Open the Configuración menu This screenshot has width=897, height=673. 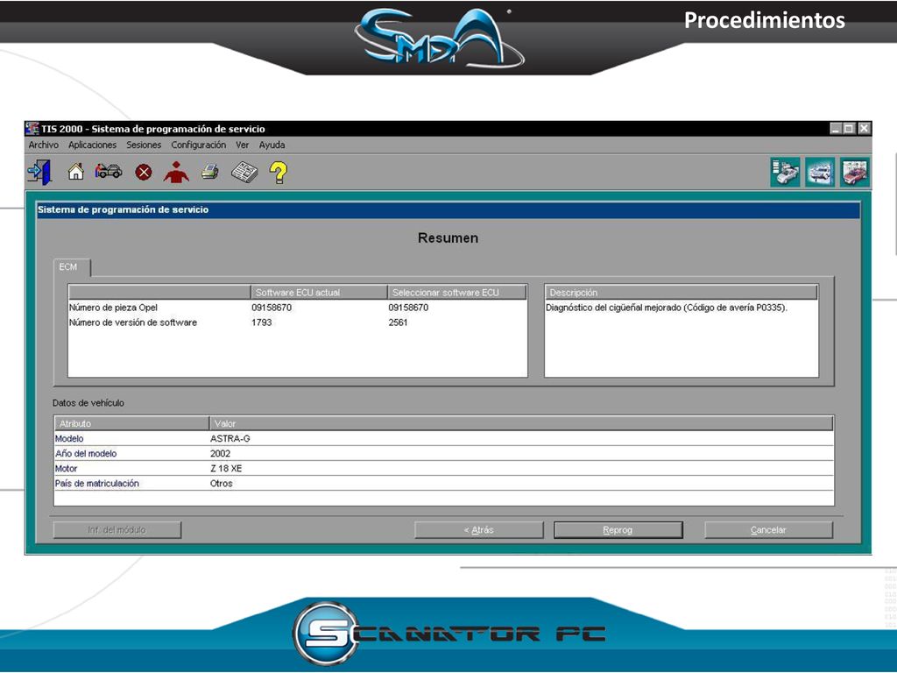click(199, 145)
